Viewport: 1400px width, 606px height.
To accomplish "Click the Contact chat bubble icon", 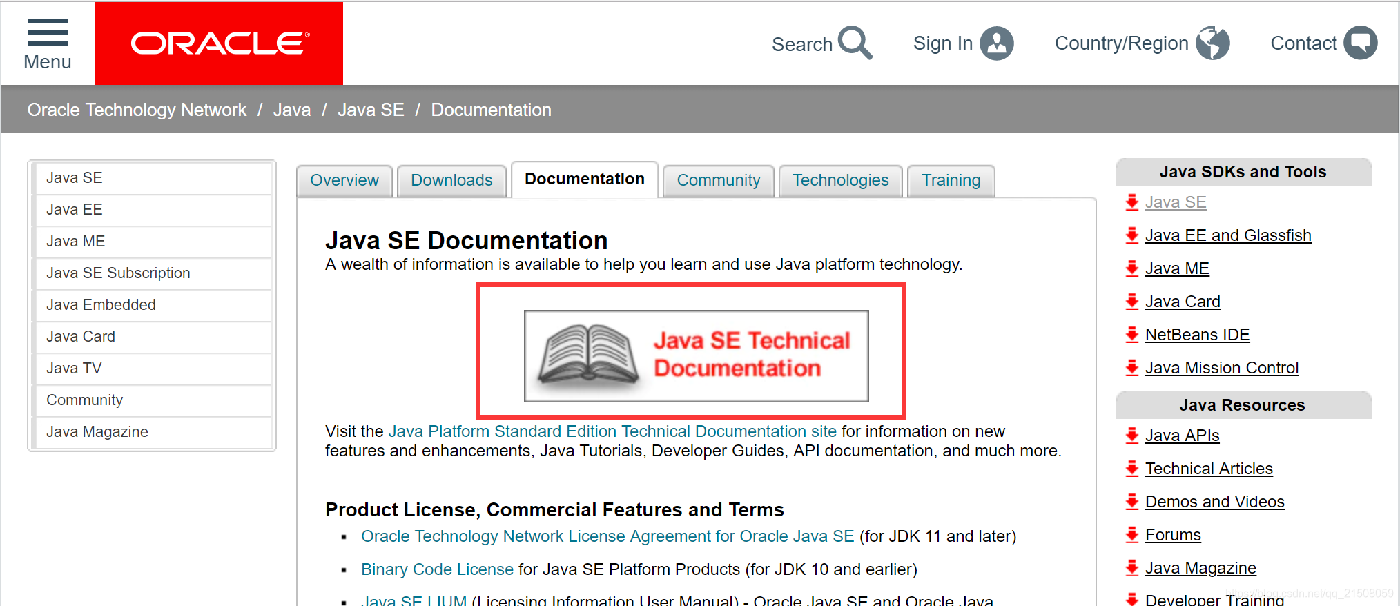I will click(x=1360, y=43).
